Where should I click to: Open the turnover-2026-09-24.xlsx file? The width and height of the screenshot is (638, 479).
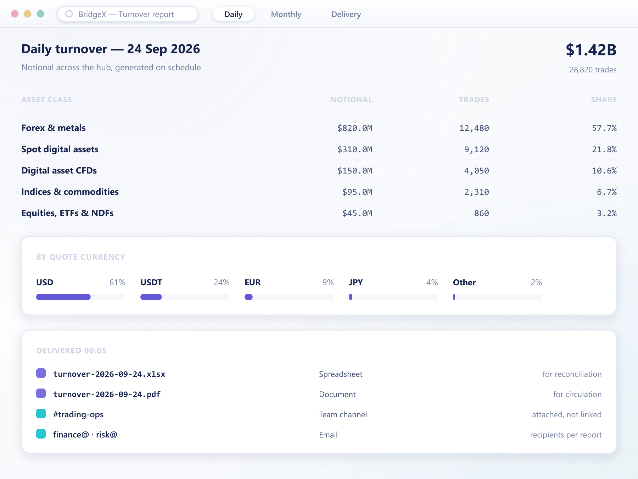pyautogui.click(x=109, y=374)
